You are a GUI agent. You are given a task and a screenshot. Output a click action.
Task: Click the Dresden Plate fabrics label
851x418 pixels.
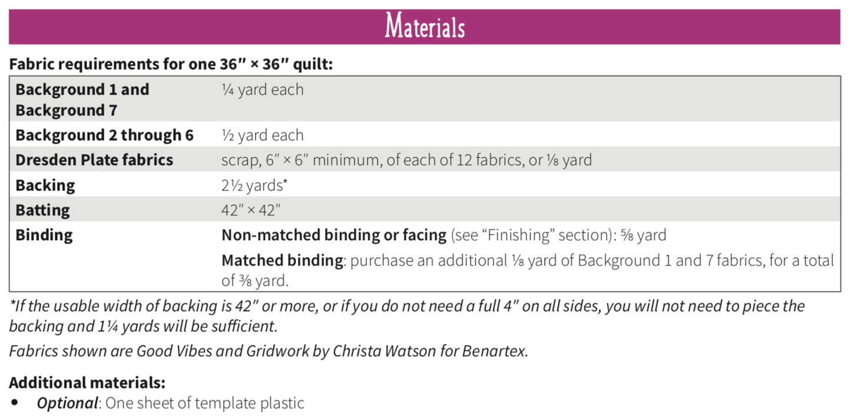coord(94,160)
